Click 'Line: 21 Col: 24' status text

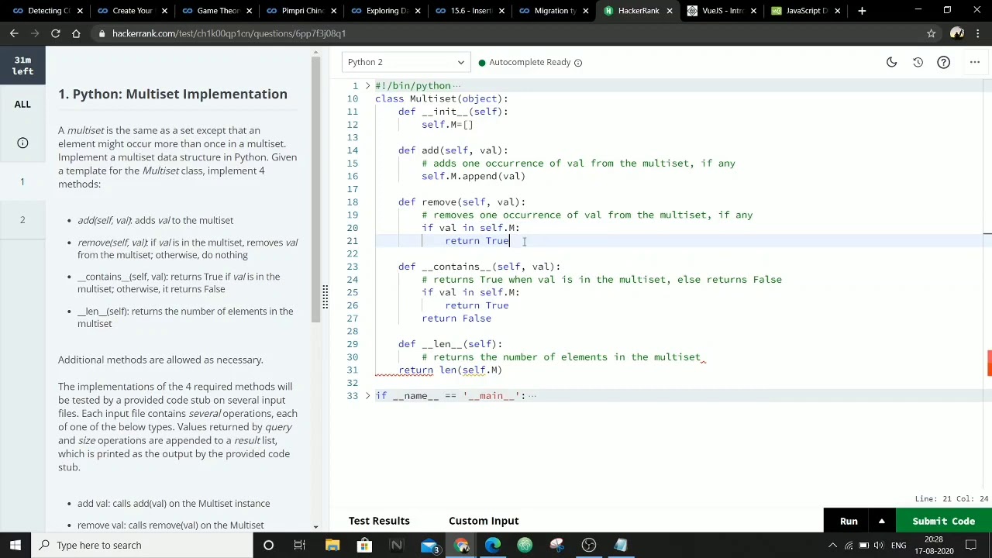(952, 499)
